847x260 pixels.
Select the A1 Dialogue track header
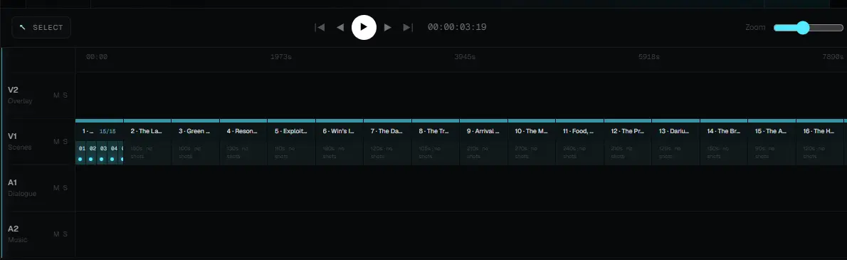click(38, 188)
